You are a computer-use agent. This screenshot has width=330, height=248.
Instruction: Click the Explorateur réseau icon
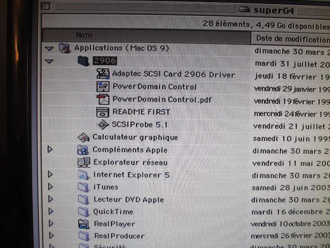pyautogui.click(x=84, y=162)
